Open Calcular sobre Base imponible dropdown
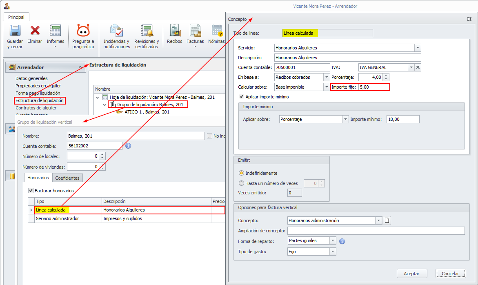Viewport: 478px width, 285px height. 327,87
